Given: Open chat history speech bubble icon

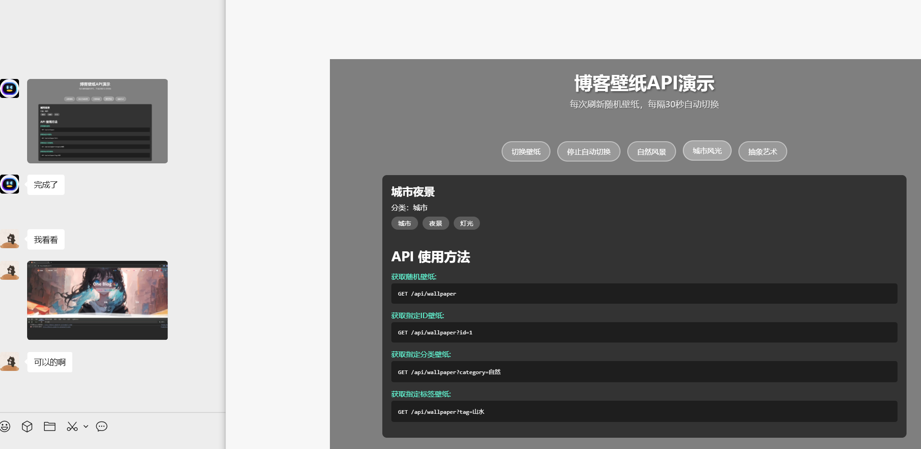Looking at the screenshot, I should point(102,426).
